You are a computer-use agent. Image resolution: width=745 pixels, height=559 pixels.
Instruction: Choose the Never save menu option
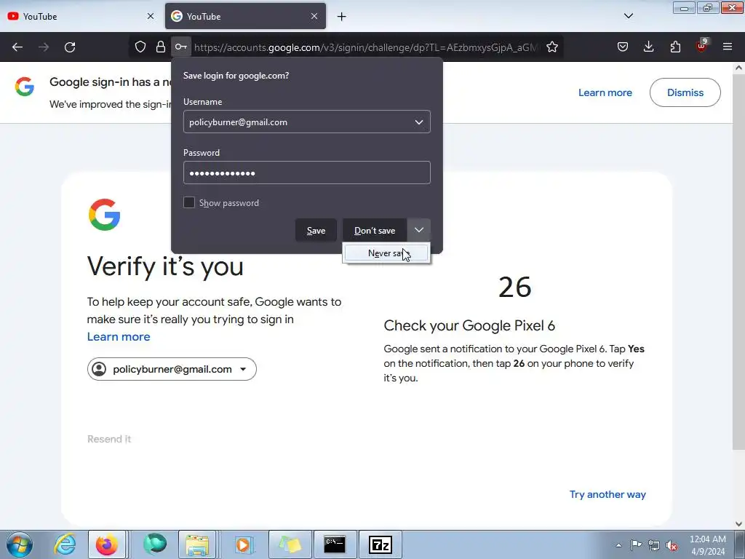[x=386, y=253]
